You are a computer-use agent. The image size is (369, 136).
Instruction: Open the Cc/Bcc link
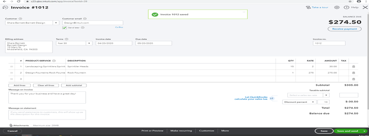(x=119, y=27)
